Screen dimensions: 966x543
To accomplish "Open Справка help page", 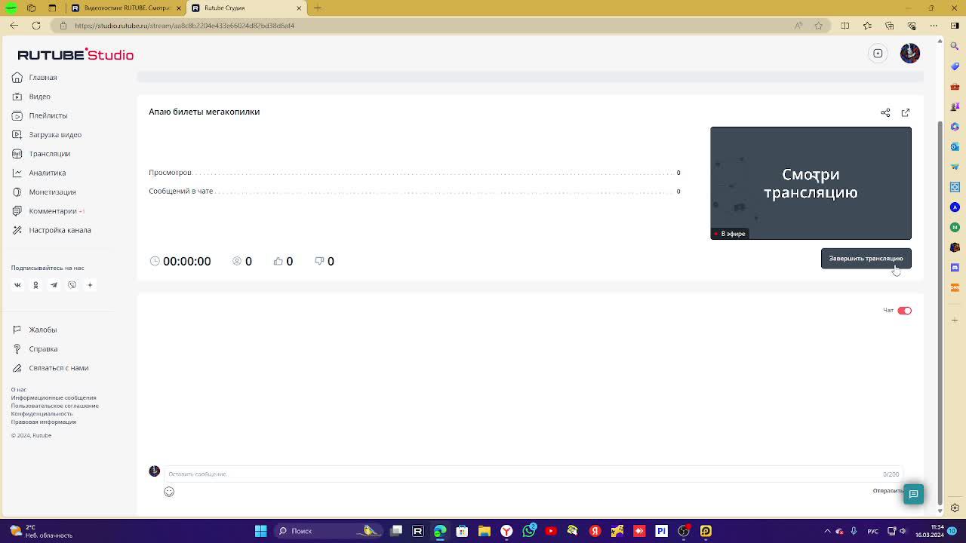I will tap(35, 349).
